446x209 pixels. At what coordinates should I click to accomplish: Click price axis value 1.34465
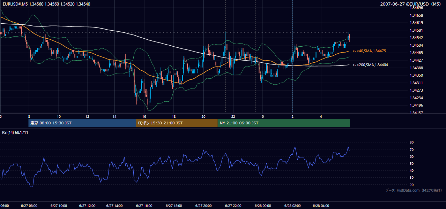click(416, 53)
